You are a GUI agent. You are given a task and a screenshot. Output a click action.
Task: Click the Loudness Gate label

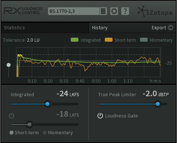[122, 116]
